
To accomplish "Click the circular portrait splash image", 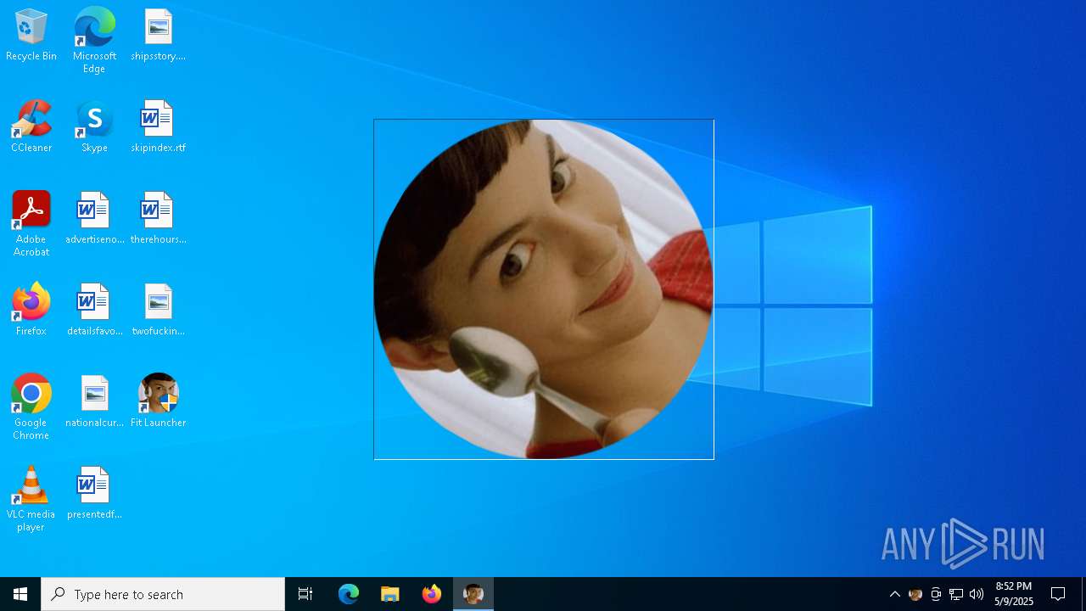I will [x=544, y=289].
